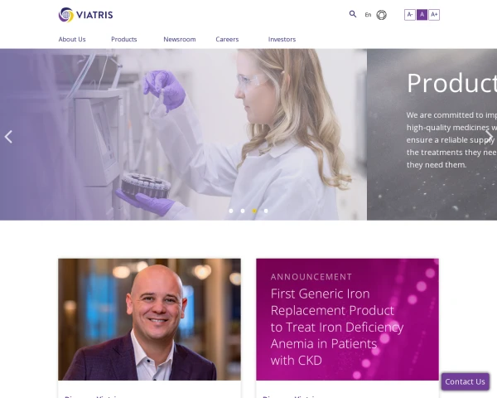The width and height of the screenshot is (497, 398).
Task: Reset font size with middle A button
Action: point(422,15)
